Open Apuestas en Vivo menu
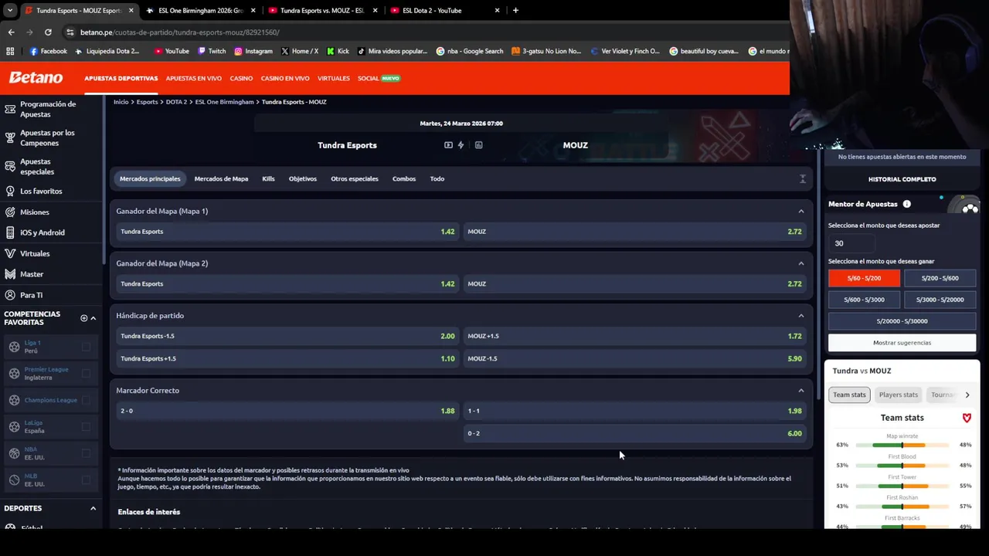This screenshot has height=556, width=989. pos(194,78)
